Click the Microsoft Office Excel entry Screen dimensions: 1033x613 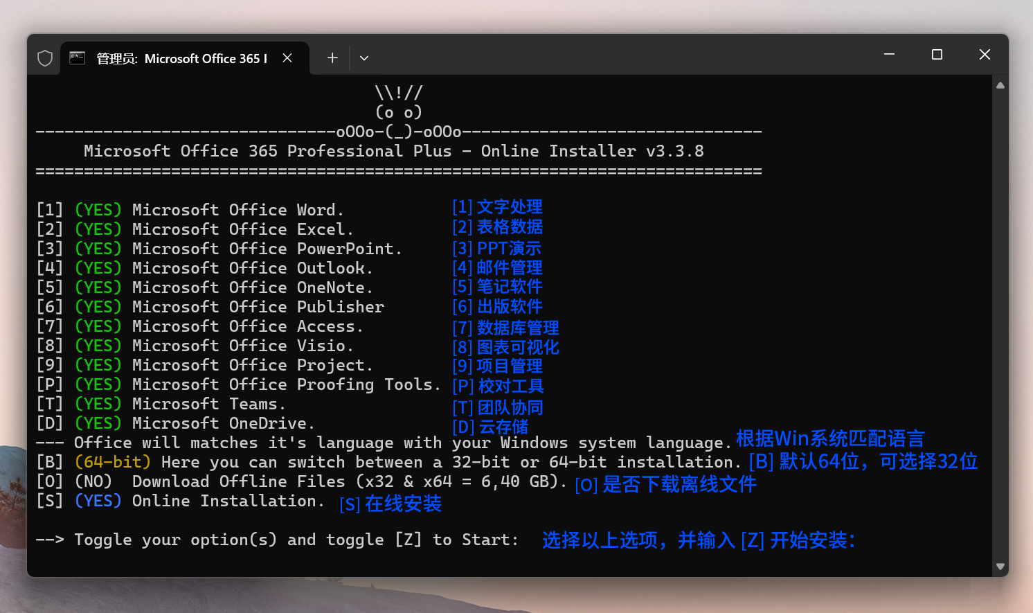pyautogui.click(x=242, y=229)
